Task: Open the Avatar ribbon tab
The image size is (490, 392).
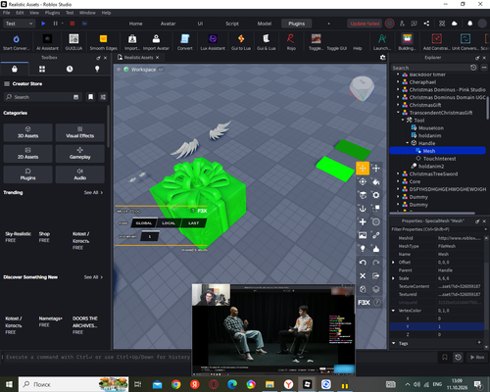Action: pos(168,24)
